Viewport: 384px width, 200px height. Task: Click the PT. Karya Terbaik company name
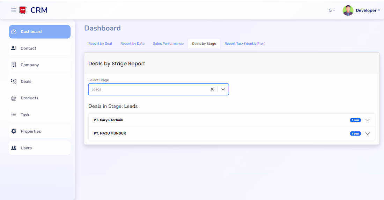(x=108, y=120)
